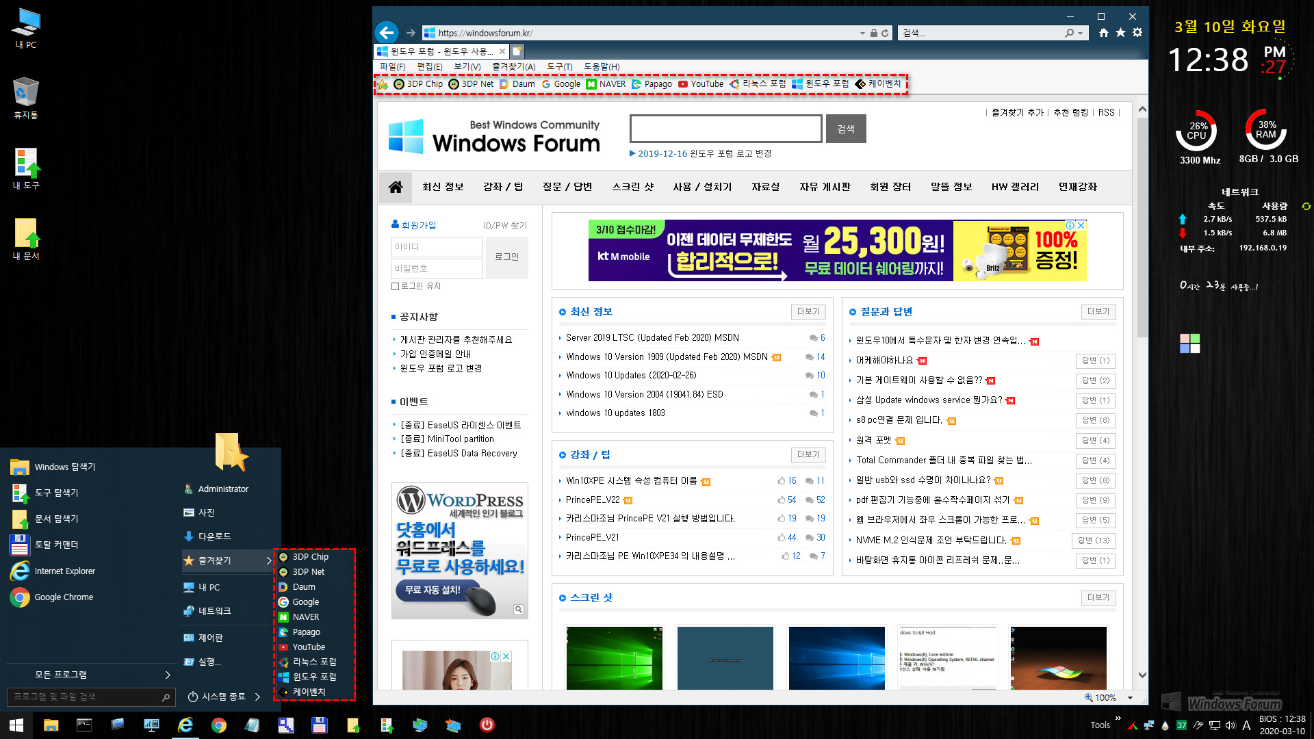
Task: Open the browser Home icon
Action: 1103,33
